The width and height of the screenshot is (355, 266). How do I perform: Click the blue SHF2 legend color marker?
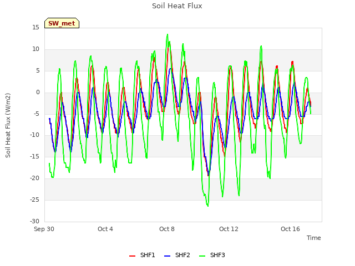point(167,256)
